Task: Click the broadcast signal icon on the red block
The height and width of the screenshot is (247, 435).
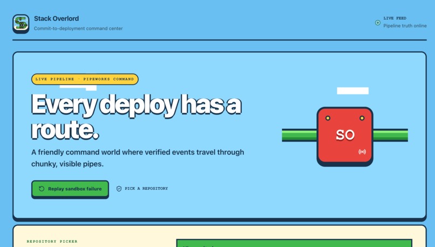Action: [362, 152]
